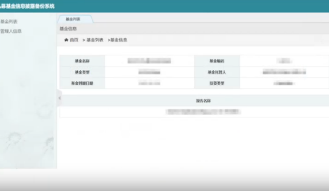Select the 基金类型 label cell
Screen dimensions: 329x191
tap(82, 72)
